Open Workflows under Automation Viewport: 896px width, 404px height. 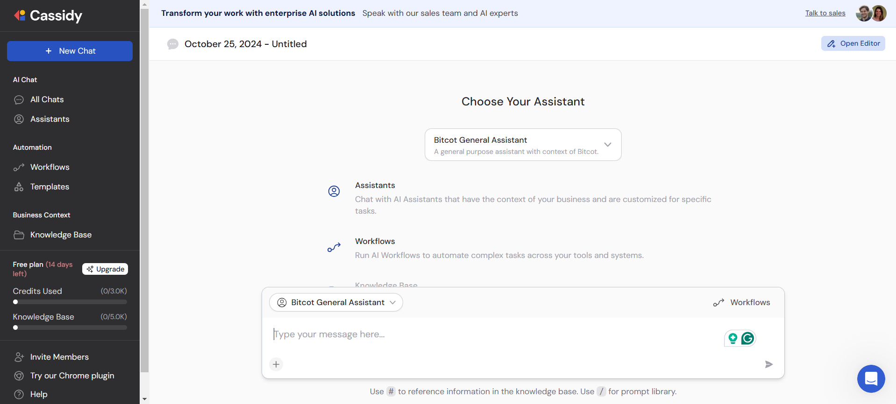pos(50,167)
